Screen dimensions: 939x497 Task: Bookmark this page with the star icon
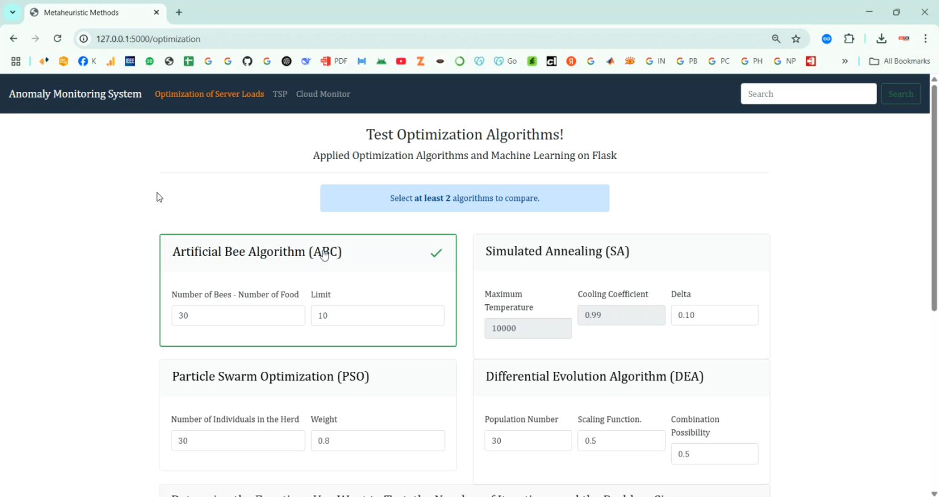coord(796,39)
